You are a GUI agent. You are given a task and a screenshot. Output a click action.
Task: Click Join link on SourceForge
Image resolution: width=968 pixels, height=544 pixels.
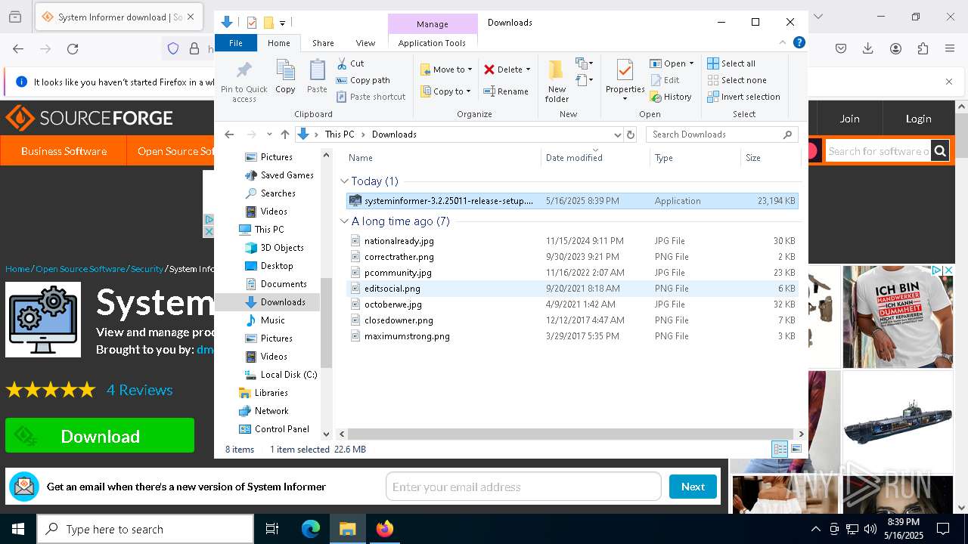pyautogui.click(x=849, y=119)
